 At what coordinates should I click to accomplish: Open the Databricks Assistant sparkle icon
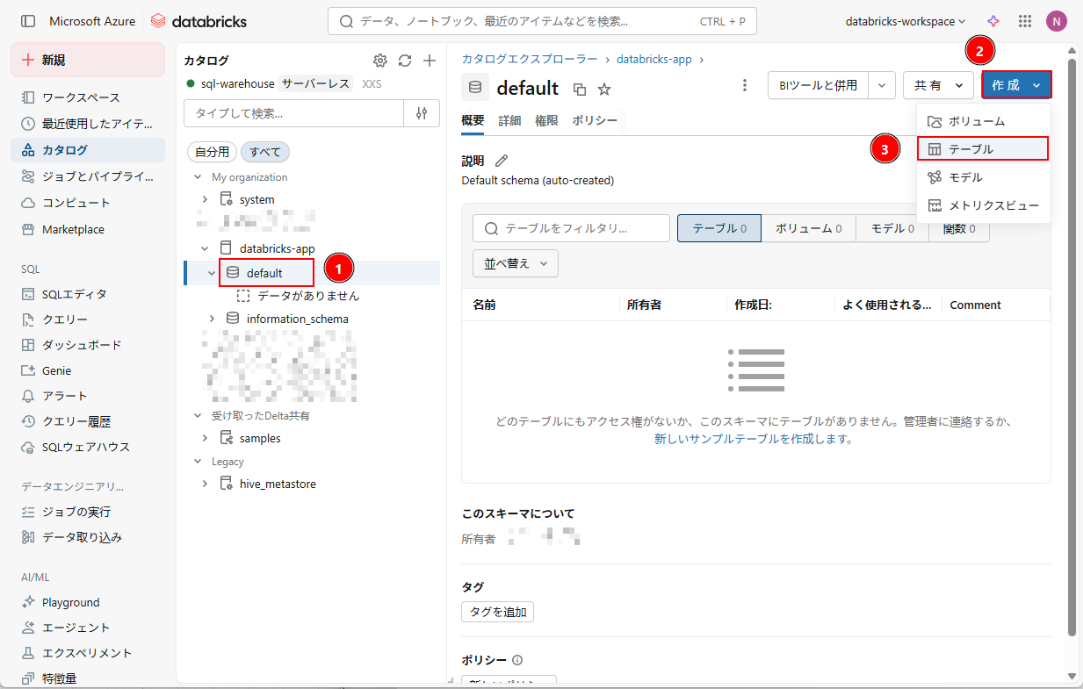[x=993, y=21]
